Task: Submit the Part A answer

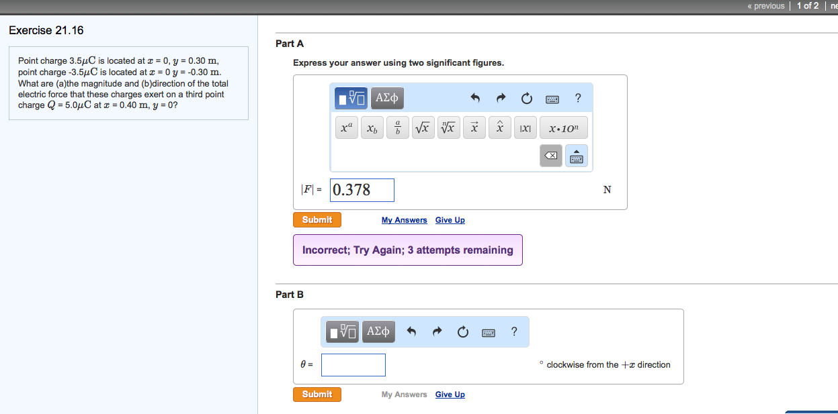Action: [317, 220]
